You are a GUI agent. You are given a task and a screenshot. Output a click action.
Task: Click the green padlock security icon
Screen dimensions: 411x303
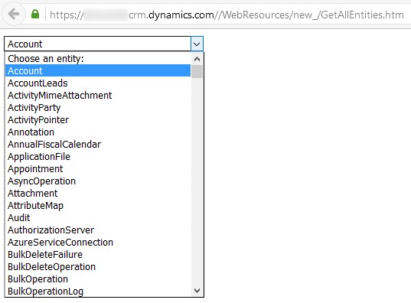(35, 14)
